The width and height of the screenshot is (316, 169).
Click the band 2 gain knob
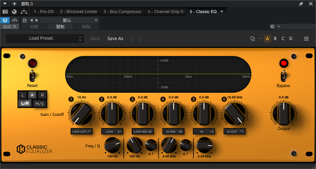point(112,114)
